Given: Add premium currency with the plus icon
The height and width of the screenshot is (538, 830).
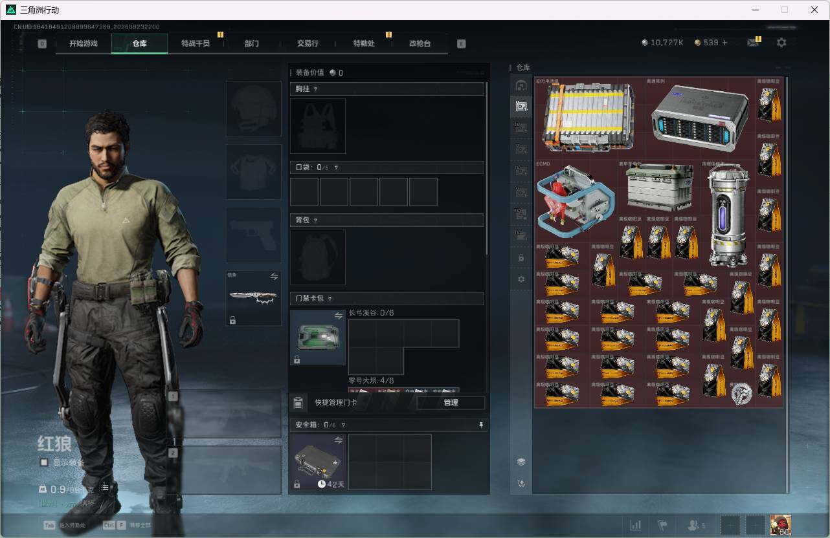Looking at the screenshot, I should [x=724, y=43].
